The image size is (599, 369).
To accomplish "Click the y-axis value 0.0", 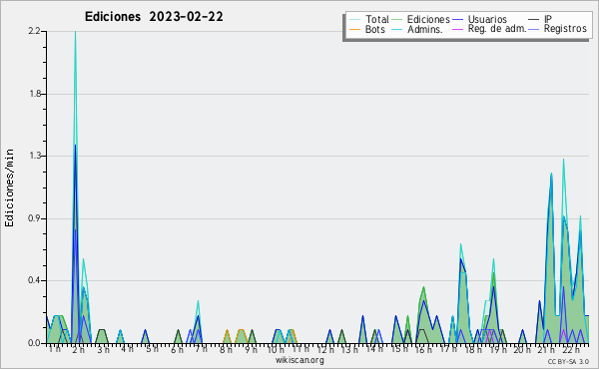I will [34, 343].
